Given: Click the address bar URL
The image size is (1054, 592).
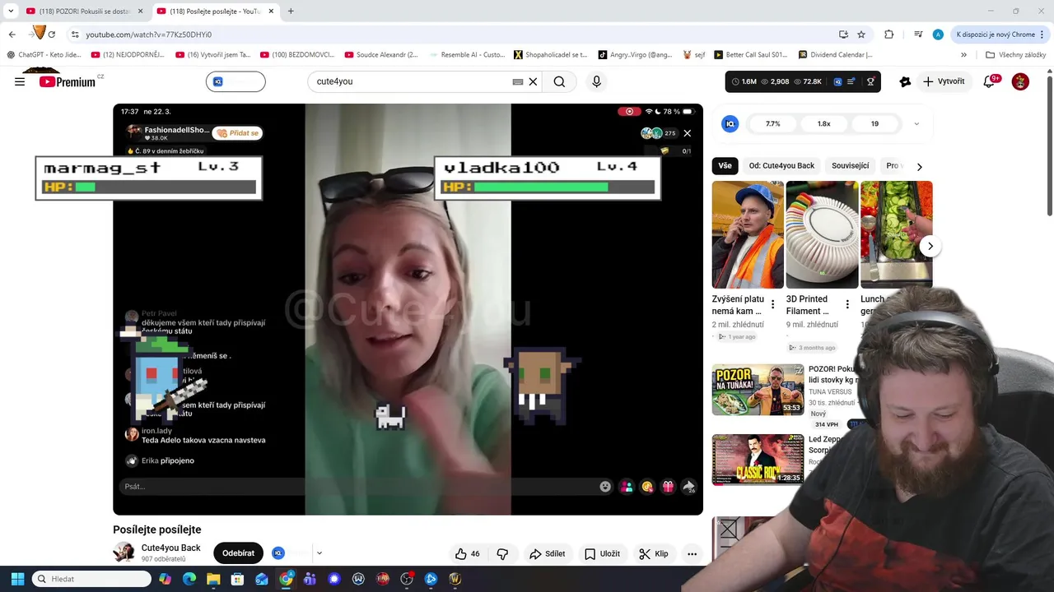Looking at the screenshot, I should point(149,35).
